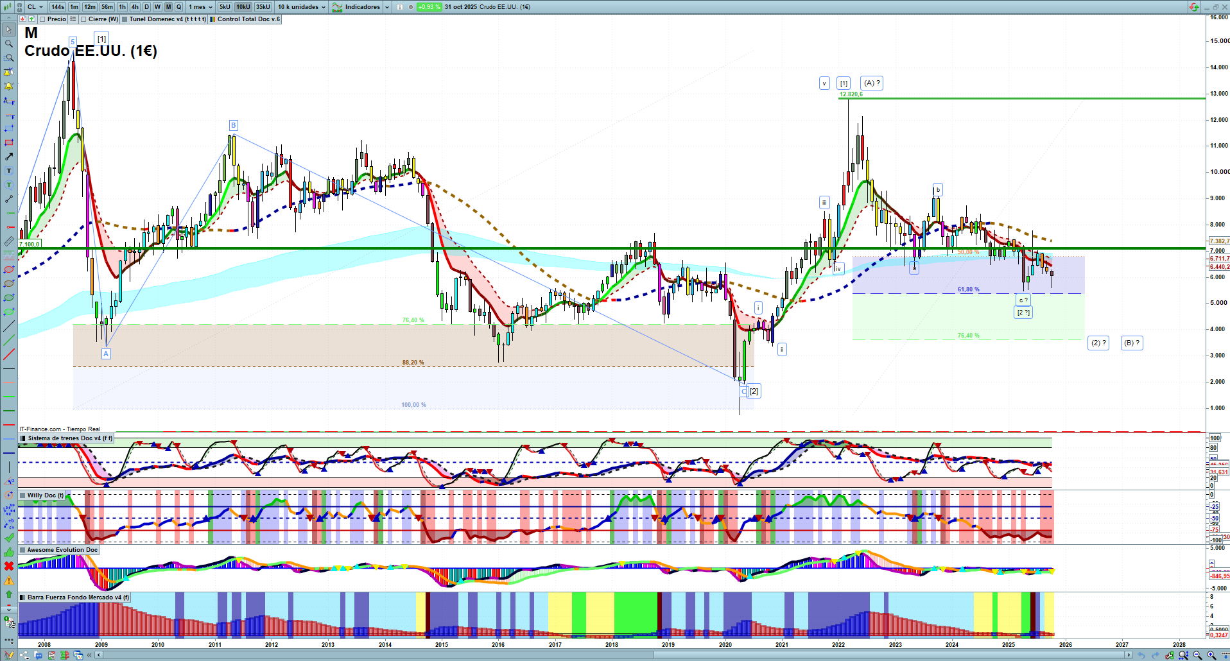Click the '(A) ?' wave label on chart

pos(872,83)
